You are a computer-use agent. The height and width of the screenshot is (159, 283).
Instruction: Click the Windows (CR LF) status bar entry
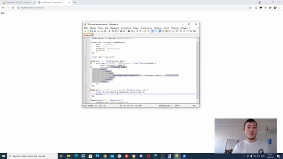coord(165,106)
